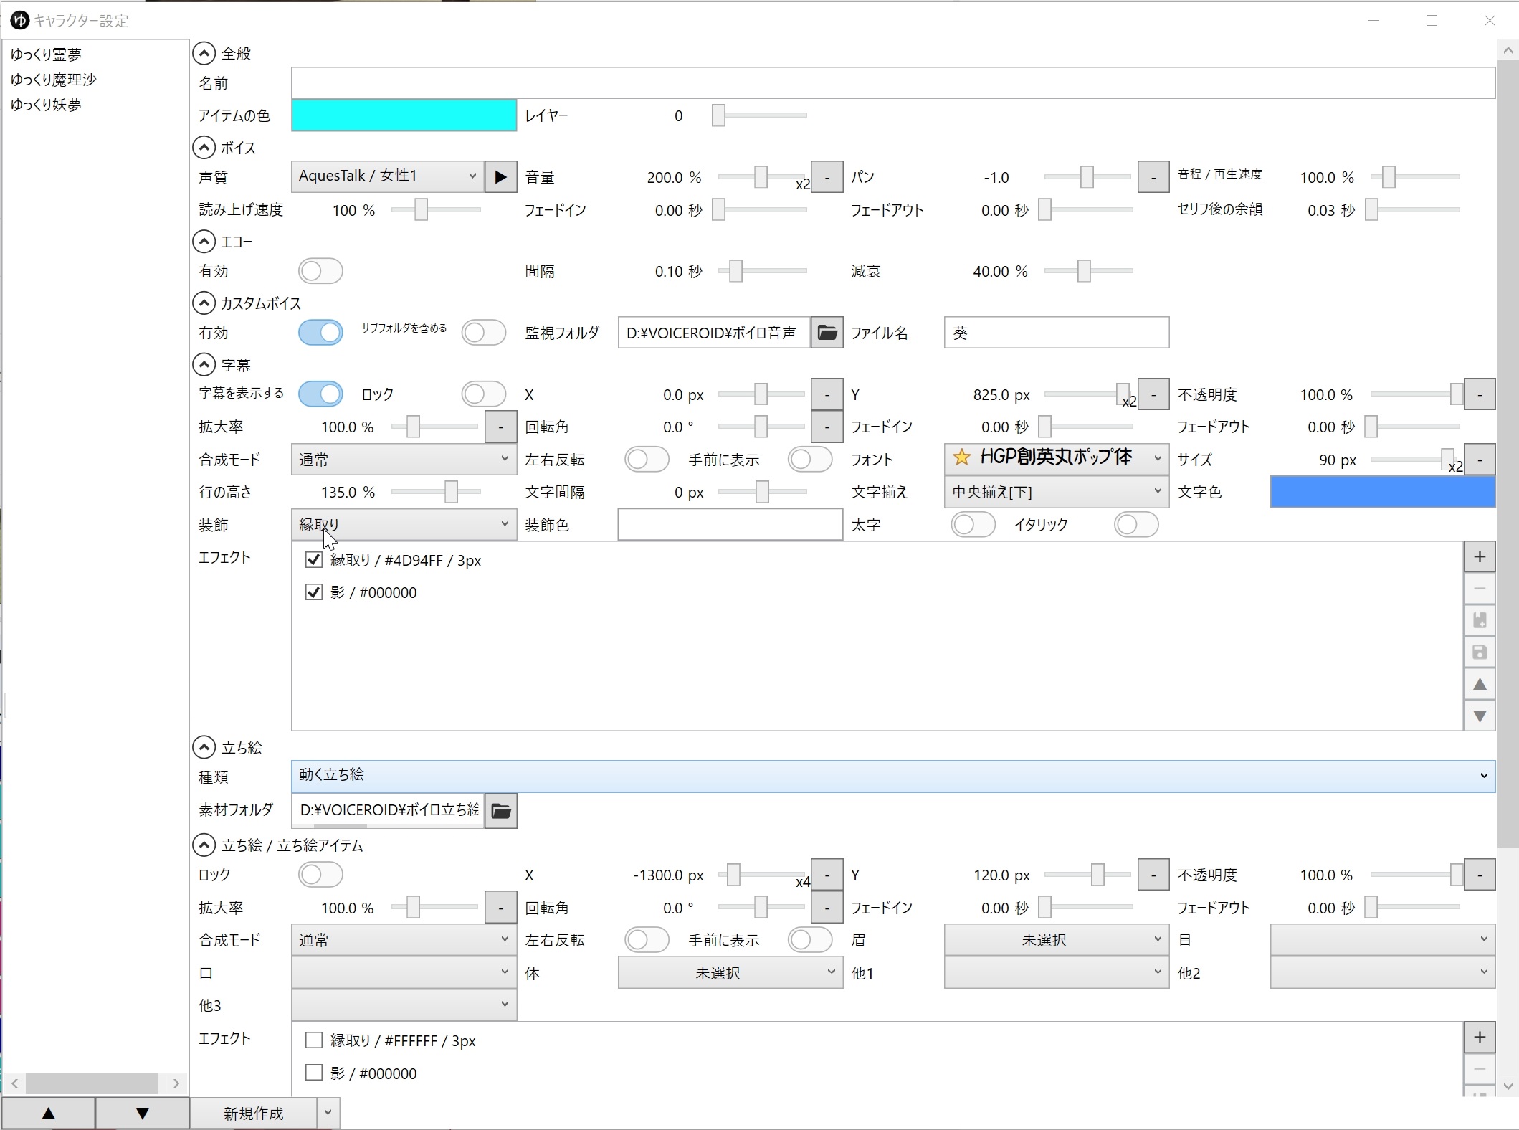Pick the 文字色 blue swatch

tap(1383, 493)
